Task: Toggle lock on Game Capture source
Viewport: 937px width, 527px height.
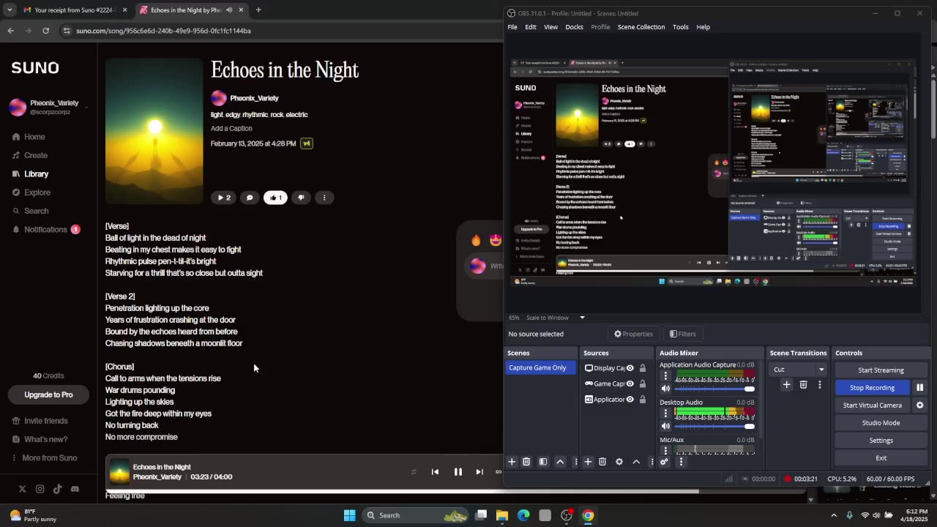Action: (643, 384)
